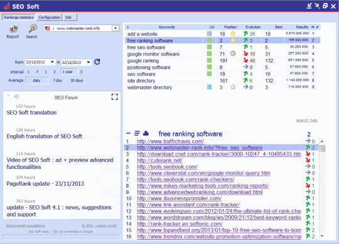Click empty star for webmaster directory
Viewport: 339px width, 244px height.
click(233, 87)
